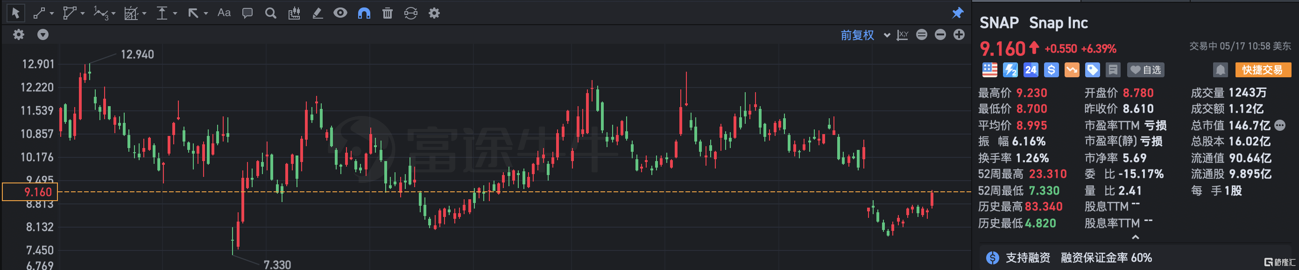Select the speech bubble comment tool
Screen dimensions: 1299x270
pos(247,13)
